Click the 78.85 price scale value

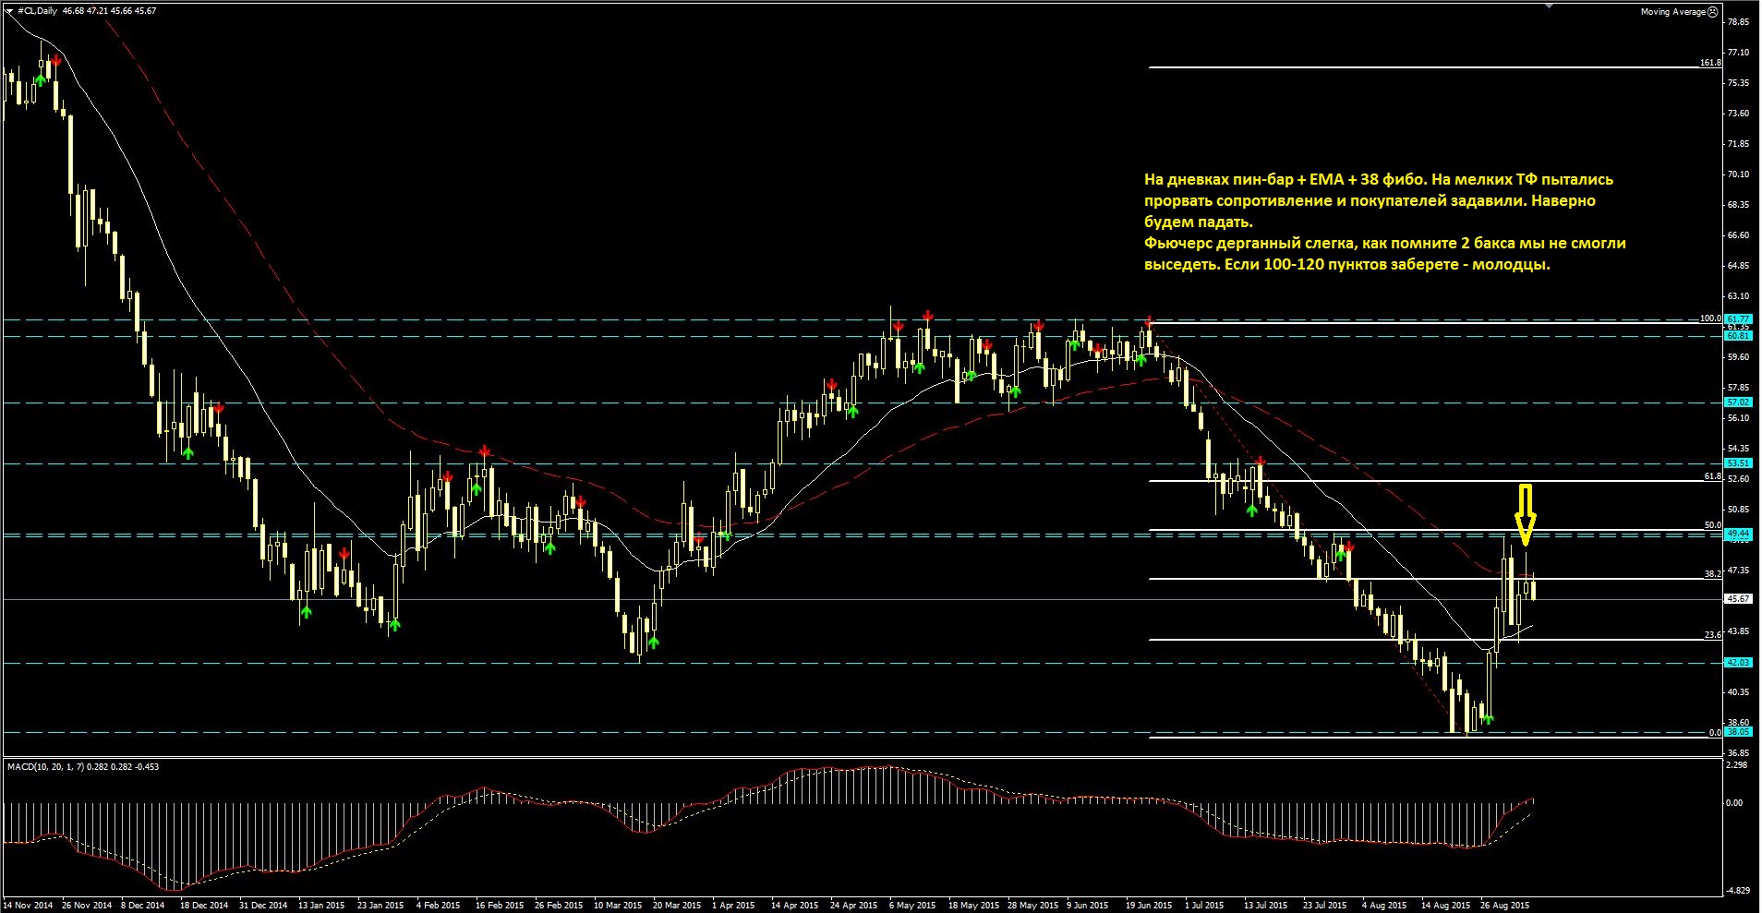click(x=1738, y=21)
